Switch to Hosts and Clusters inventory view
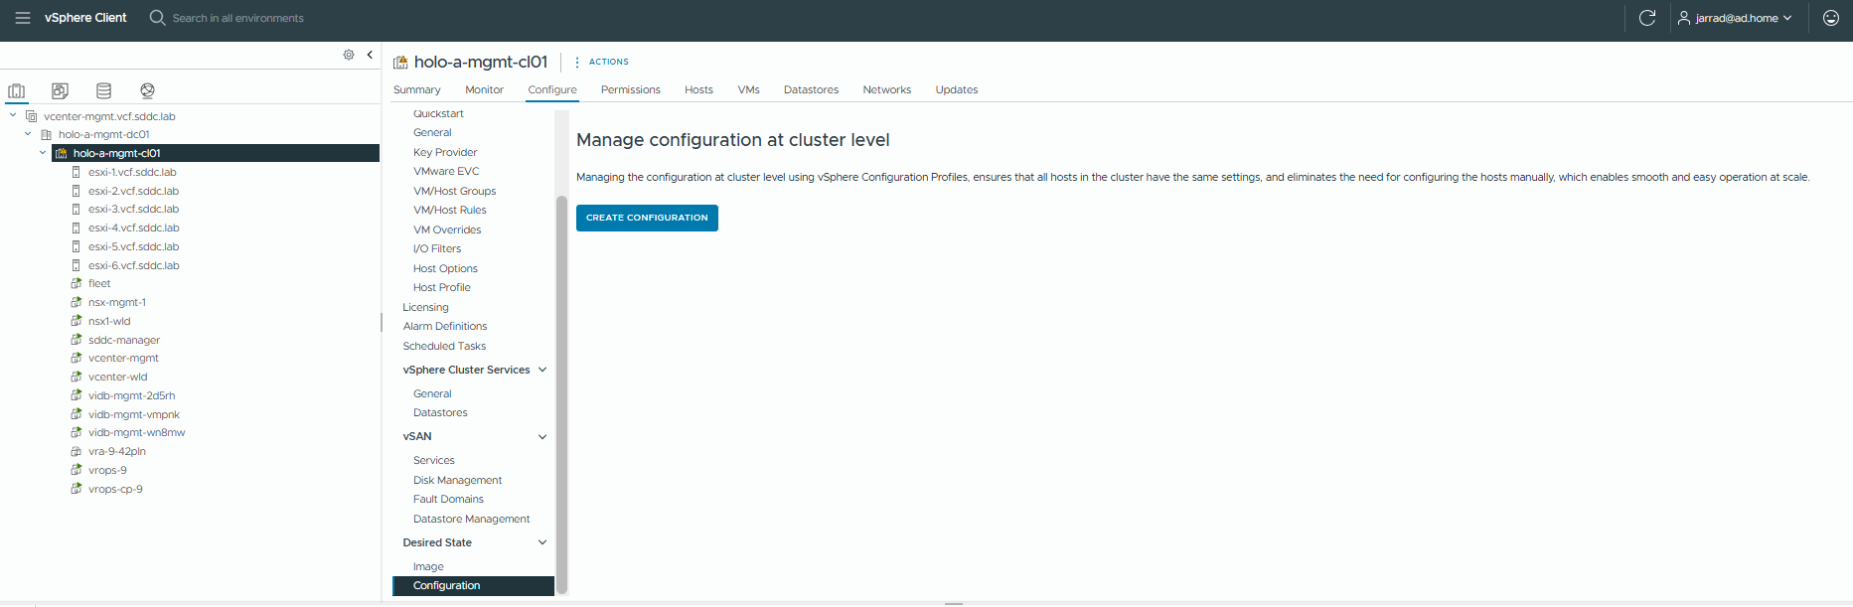The height and width of the screenshot is (607, 1853). (x=17, y=91)
